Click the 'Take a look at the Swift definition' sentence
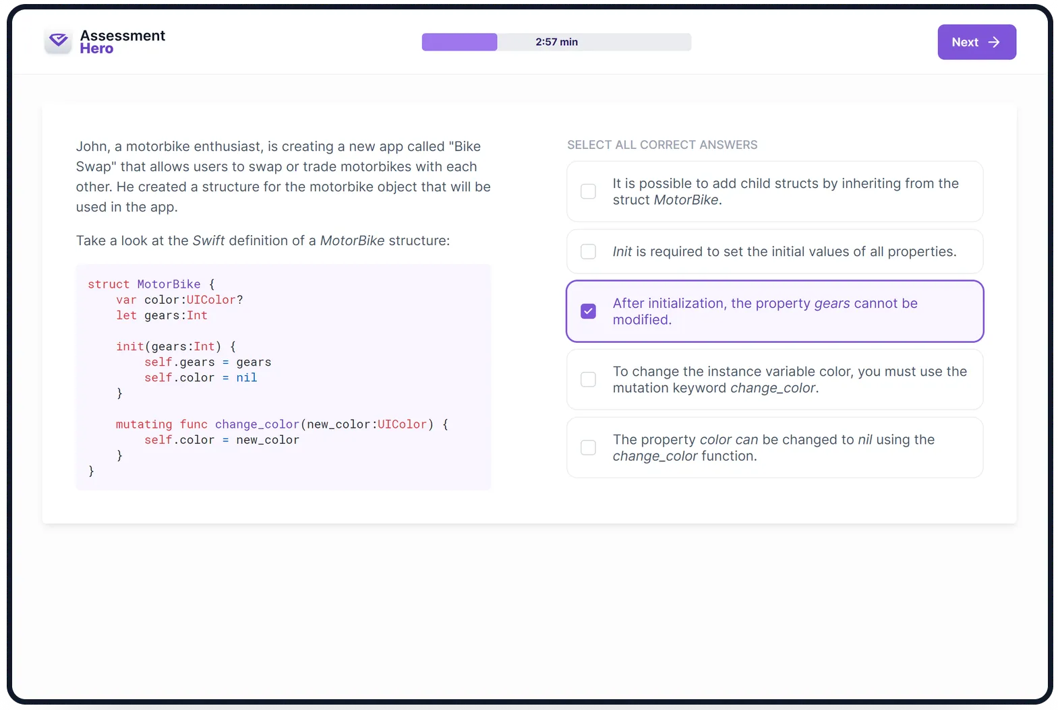 (x=263, y=240)
